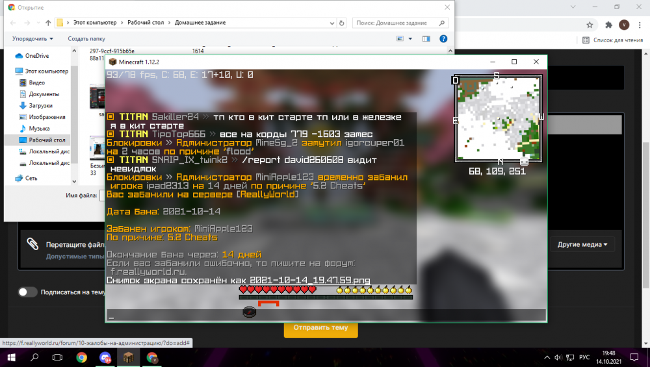Screen dimensions: 650x367
Task: Switch РУС input language indicator
Action: [584, 357]
